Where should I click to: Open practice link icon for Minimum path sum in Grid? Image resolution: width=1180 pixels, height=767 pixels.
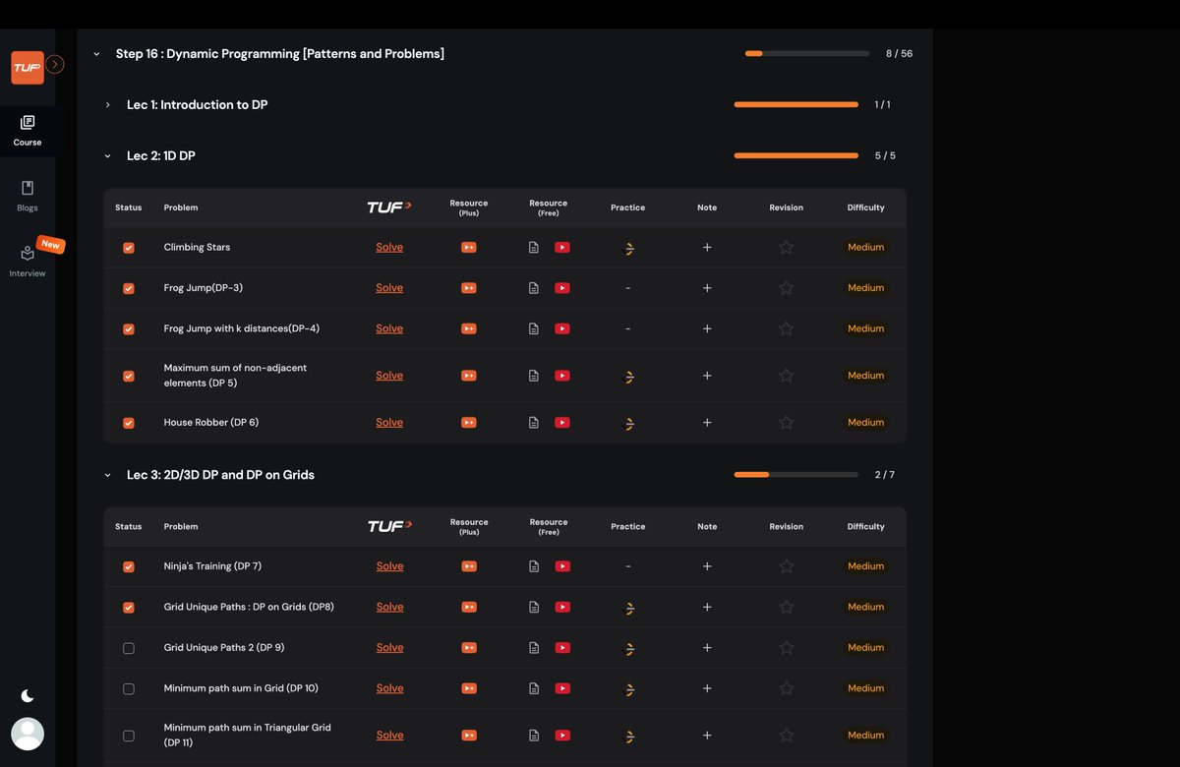629,689
